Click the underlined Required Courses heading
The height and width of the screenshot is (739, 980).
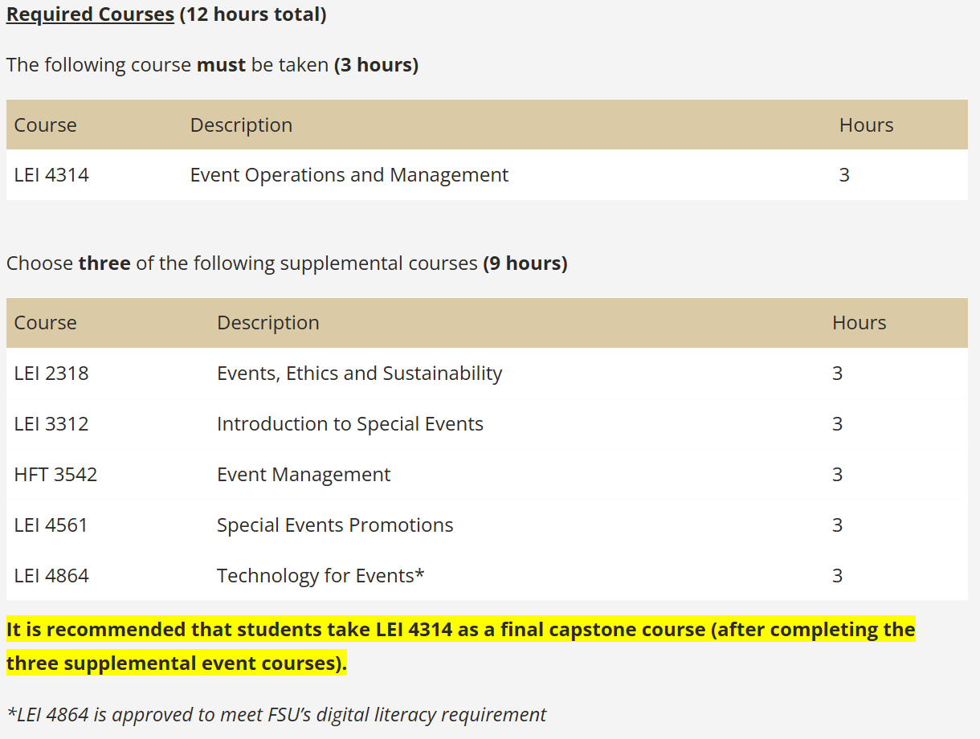(x=90, y=15)
